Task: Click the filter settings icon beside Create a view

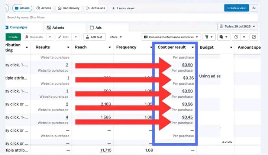Action: [254, 8]
